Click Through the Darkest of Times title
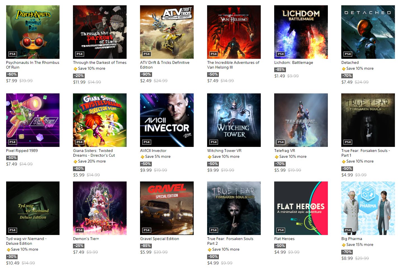398x269 pixels. point(100,62)
